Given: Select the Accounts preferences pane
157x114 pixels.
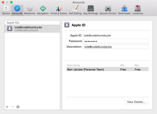Looking at the screenshot, I should [17, 10].
